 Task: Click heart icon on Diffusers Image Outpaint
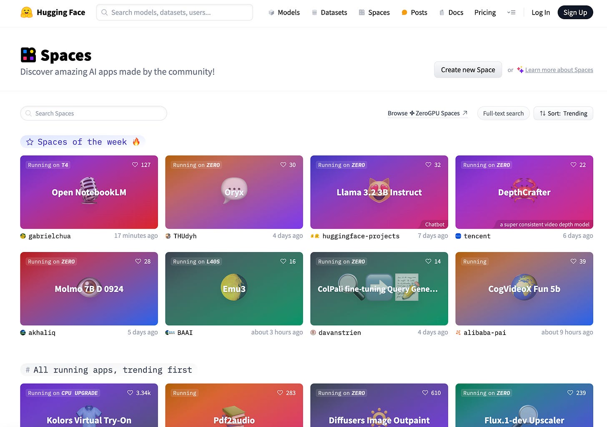pyautogui.click(x=425, y=393)
